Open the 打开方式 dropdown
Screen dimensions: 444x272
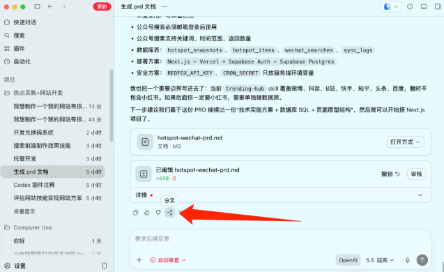pos(405,142)
